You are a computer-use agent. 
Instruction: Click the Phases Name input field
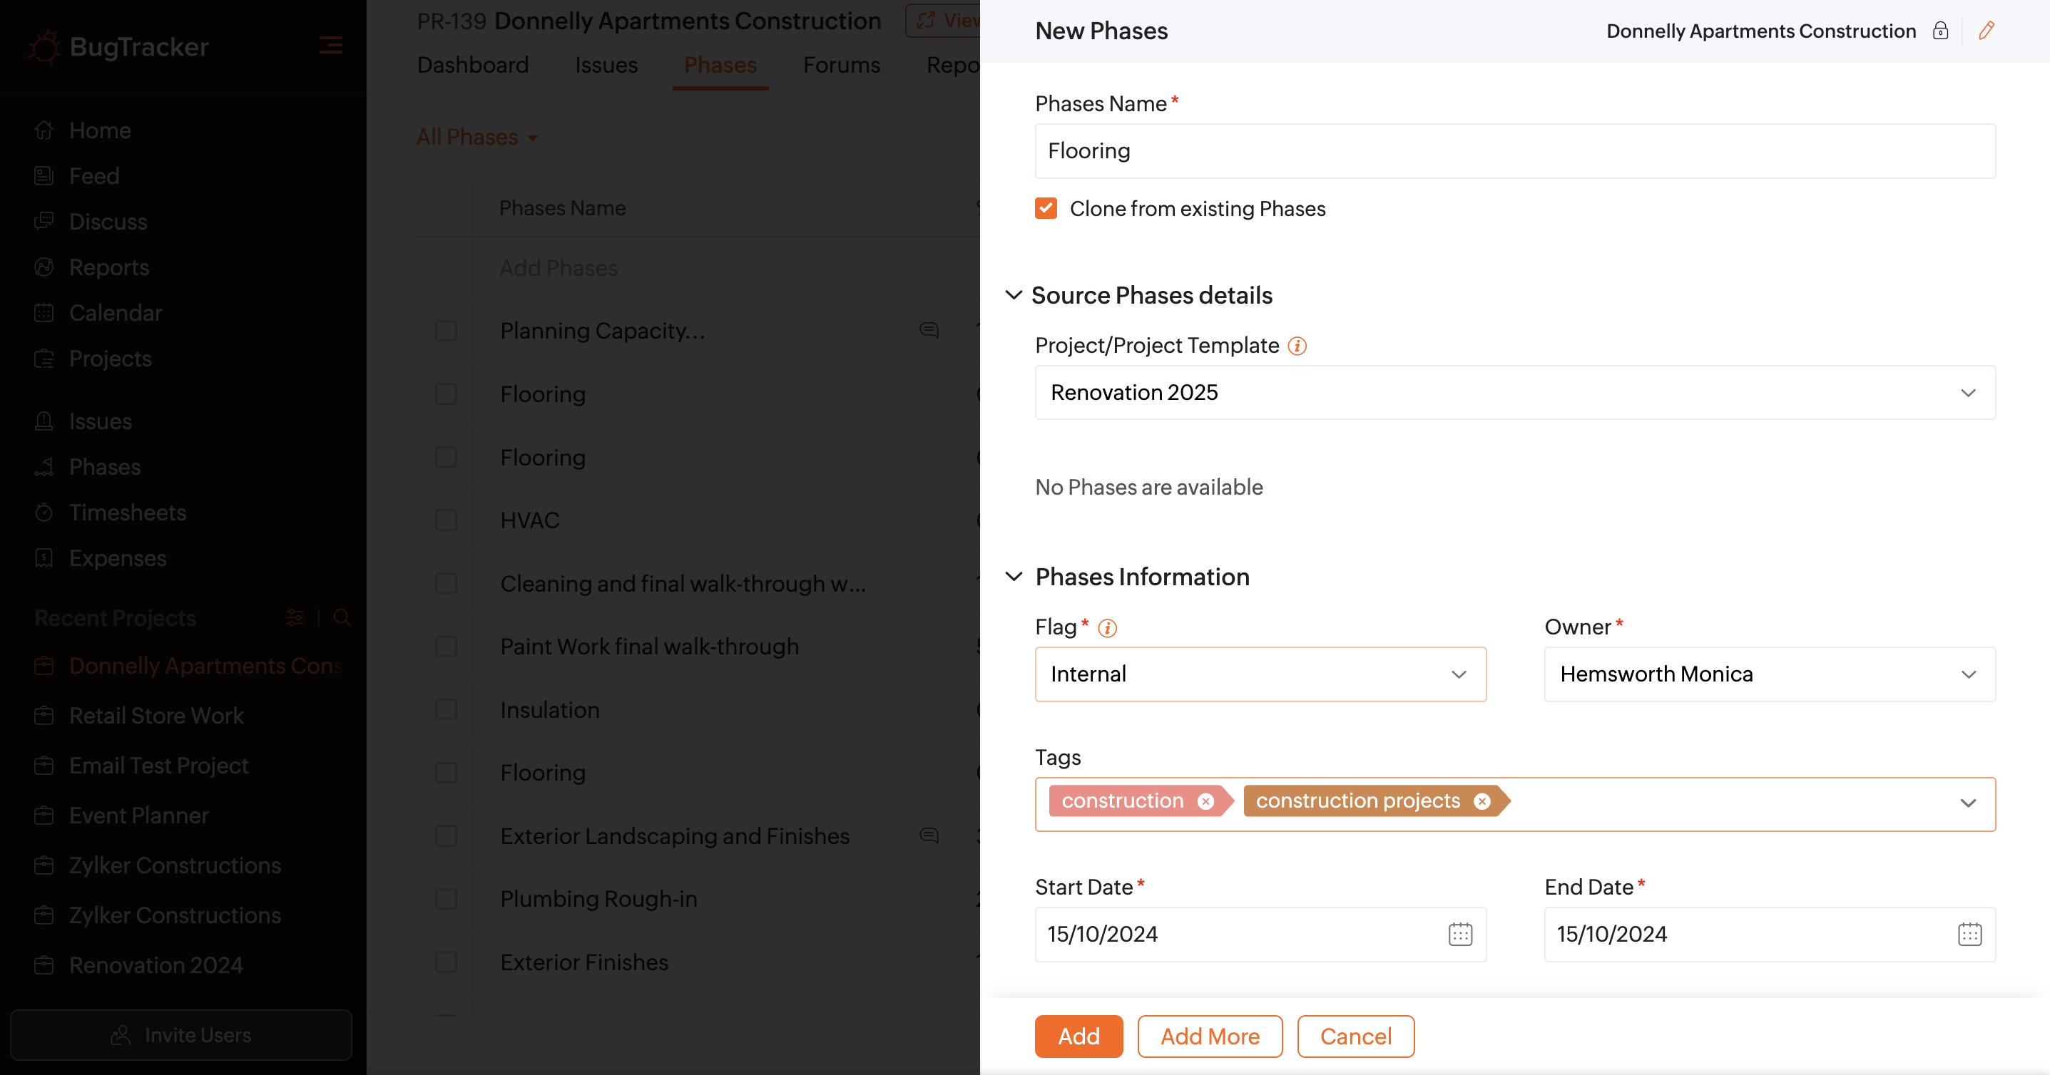tap(1514, 151)
